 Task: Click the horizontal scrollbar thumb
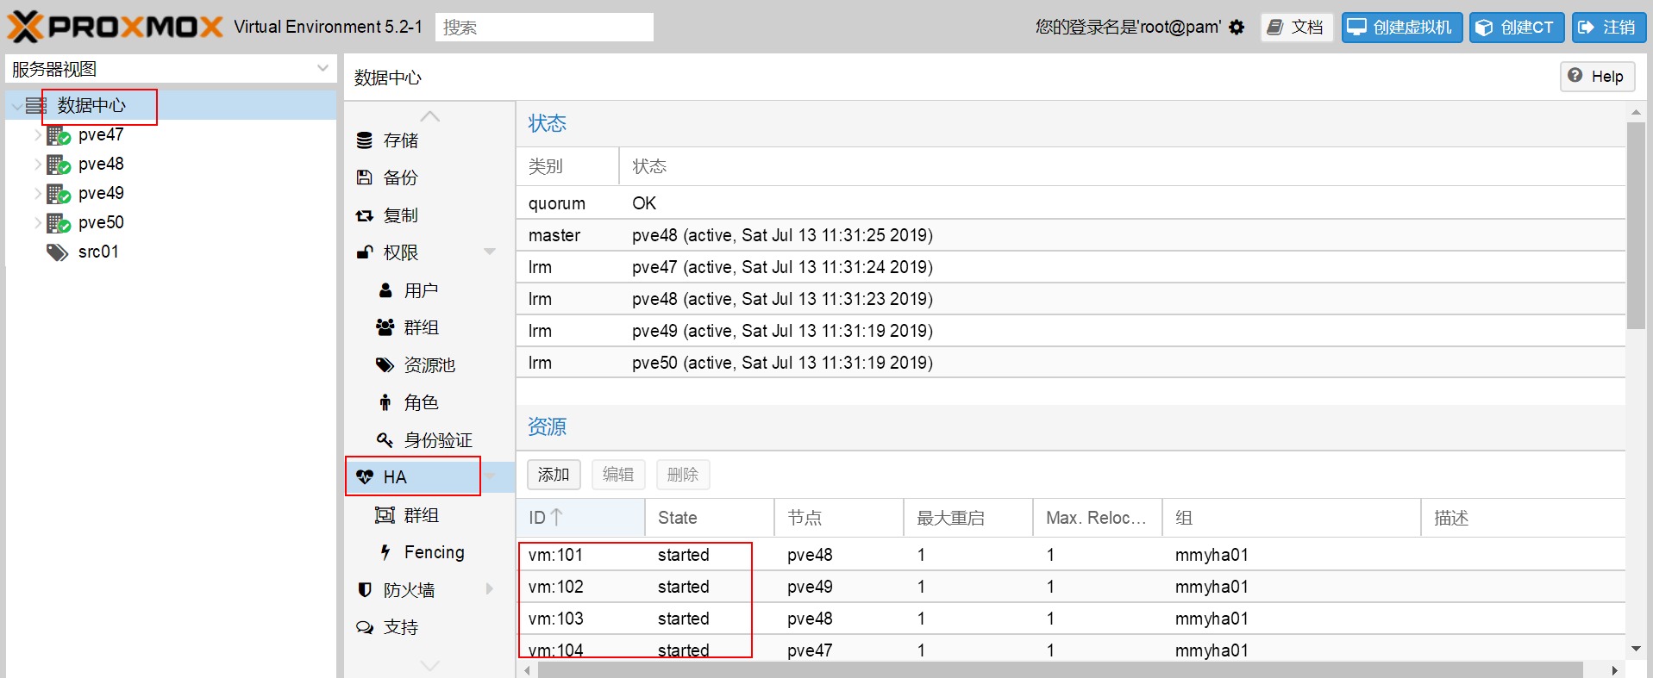point(1060,670)
